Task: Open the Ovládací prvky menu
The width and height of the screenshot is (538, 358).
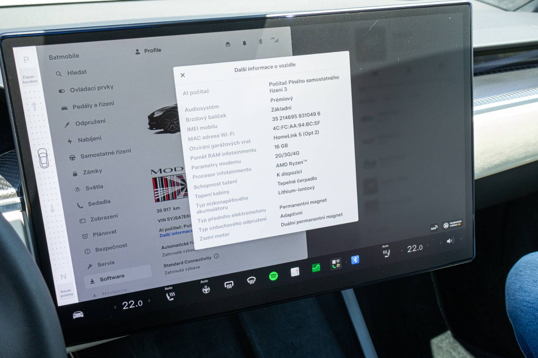Action: (x=86, y=89)
